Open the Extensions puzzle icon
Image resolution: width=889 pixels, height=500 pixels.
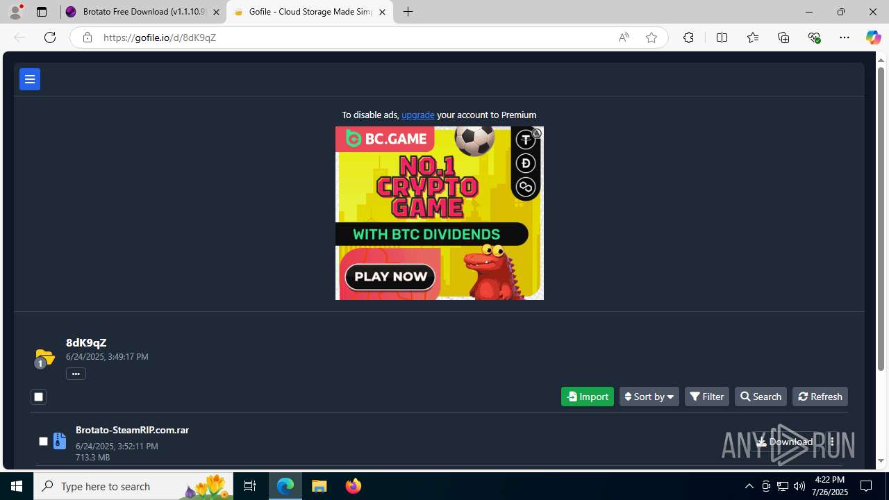click(x=688, y=37)
